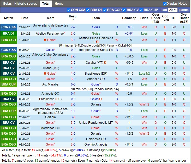This screenshot has width=191, height=164.
Task: Click the BRA CUP league cell dated 16/03/23
Action: 9,84
